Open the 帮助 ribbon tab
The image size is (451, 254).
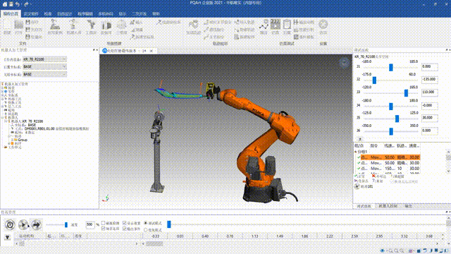tap(156, 13)
